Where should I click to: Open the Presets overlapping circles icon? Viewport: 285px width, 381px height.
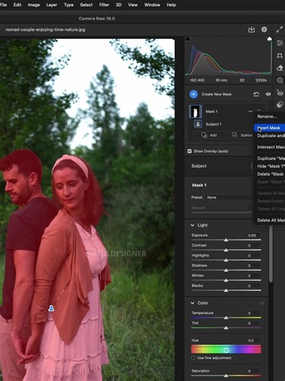(280, 105)
